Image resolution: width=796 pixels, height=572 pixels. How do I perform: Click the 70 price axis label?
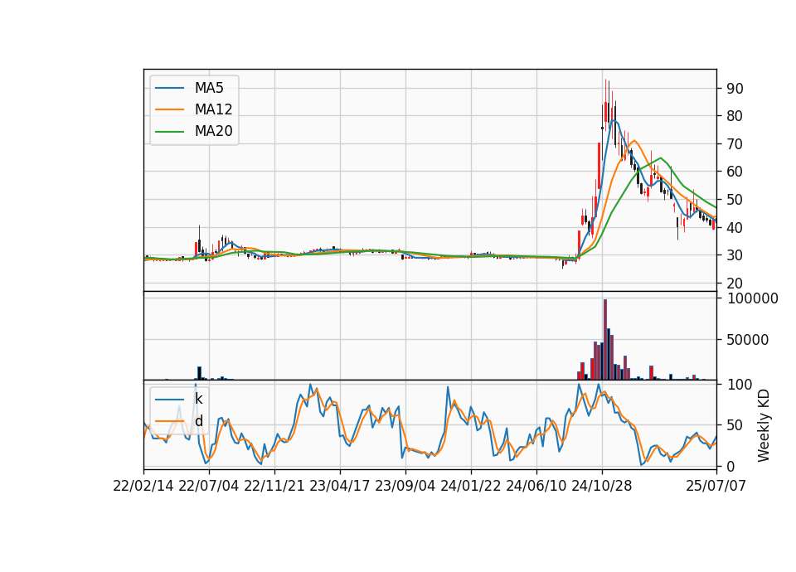[735, 144]
